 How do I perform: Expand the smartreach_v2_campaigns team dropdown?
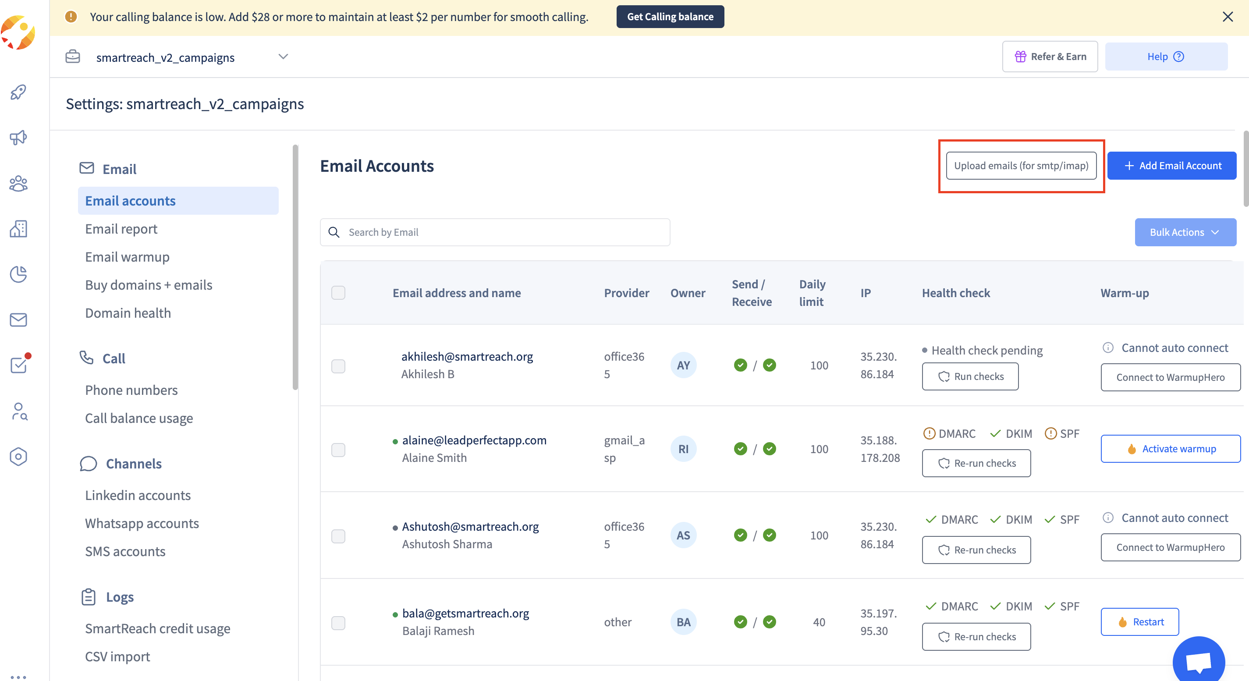pos(283,57)
